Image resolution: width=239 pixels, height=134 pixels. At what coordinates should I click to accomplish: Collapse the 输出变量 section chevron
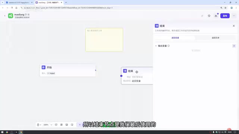click(156, 46)
